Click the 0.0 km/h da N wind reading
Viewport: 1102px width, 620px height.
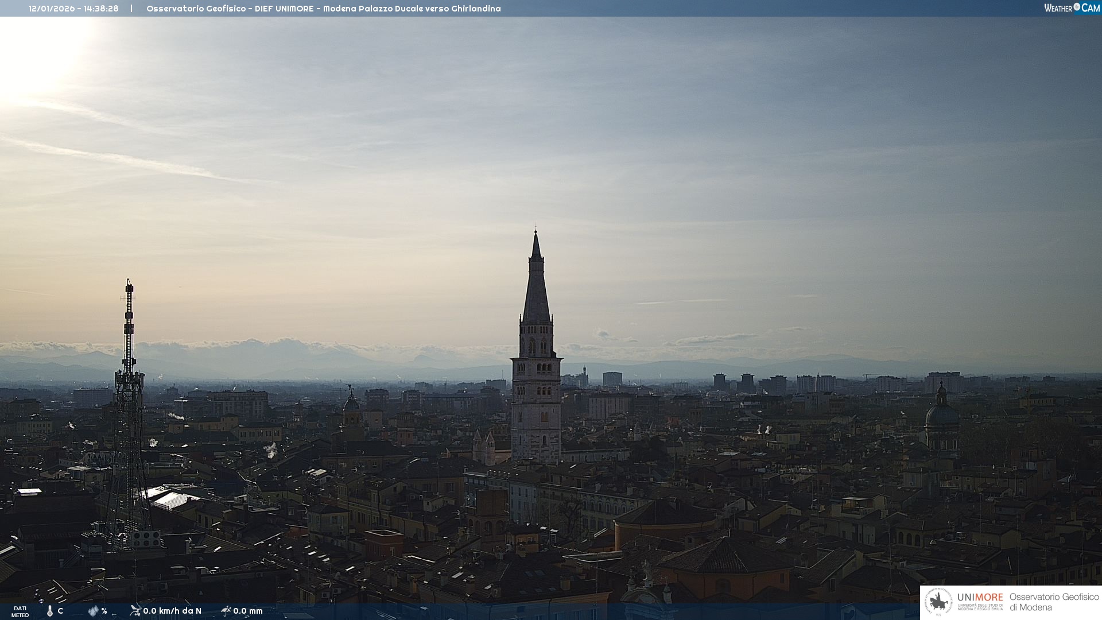pyautogui.click(x=172, y=611)
